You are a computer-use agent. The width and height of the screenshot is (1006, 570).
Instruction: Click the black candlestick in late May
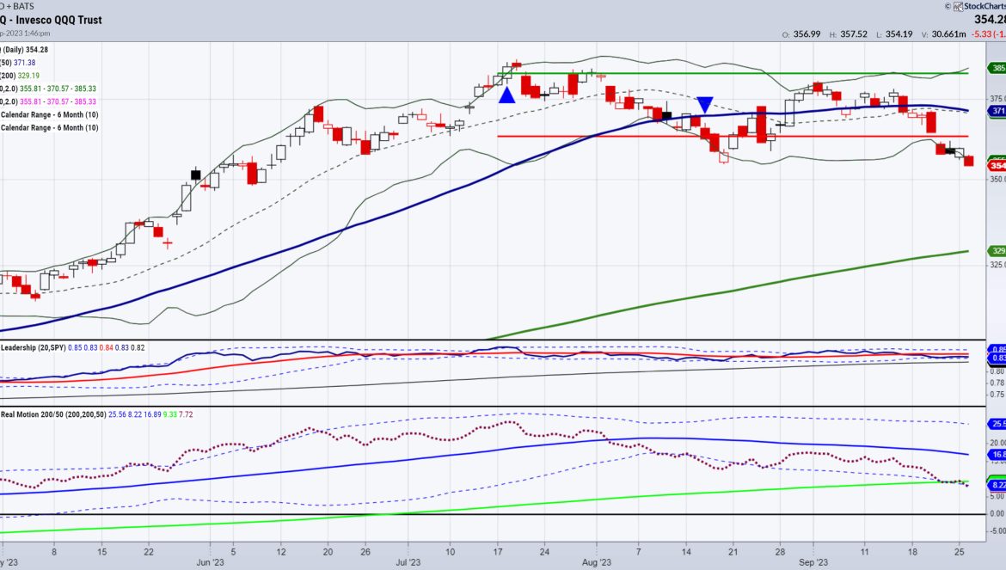point(196,174)
